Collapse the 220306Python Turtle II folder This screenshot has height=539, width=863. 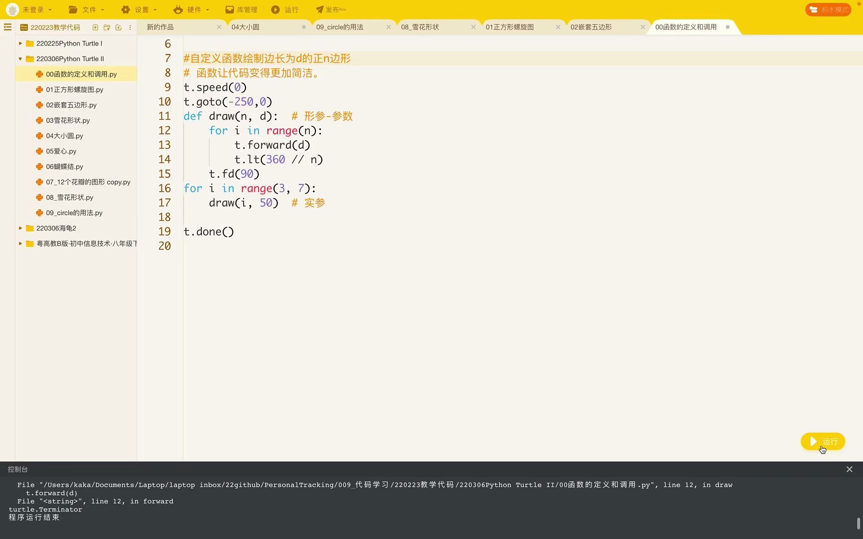point(20,59)
